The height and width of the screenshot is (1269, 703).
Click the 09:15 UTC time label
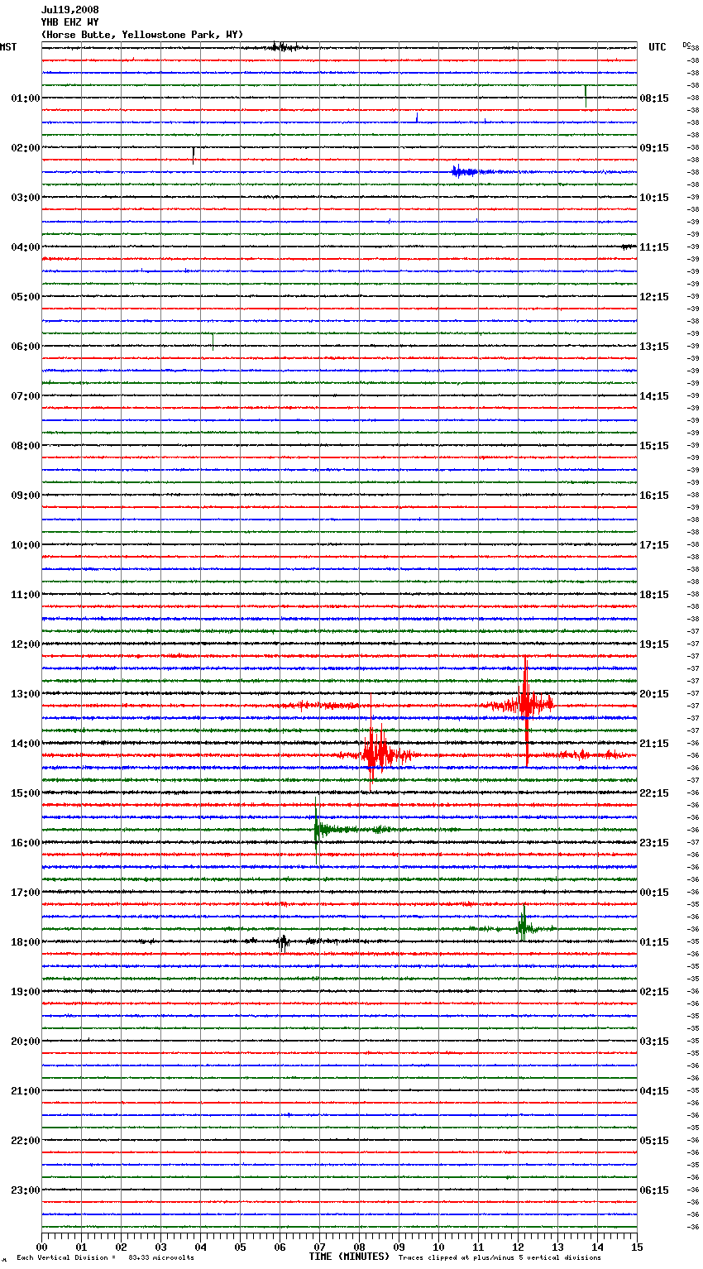[x=654, y=148]
